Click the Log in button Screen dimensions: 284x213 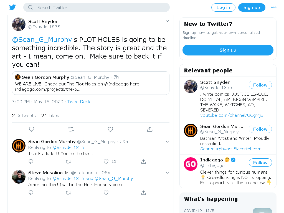pos(223,7)
